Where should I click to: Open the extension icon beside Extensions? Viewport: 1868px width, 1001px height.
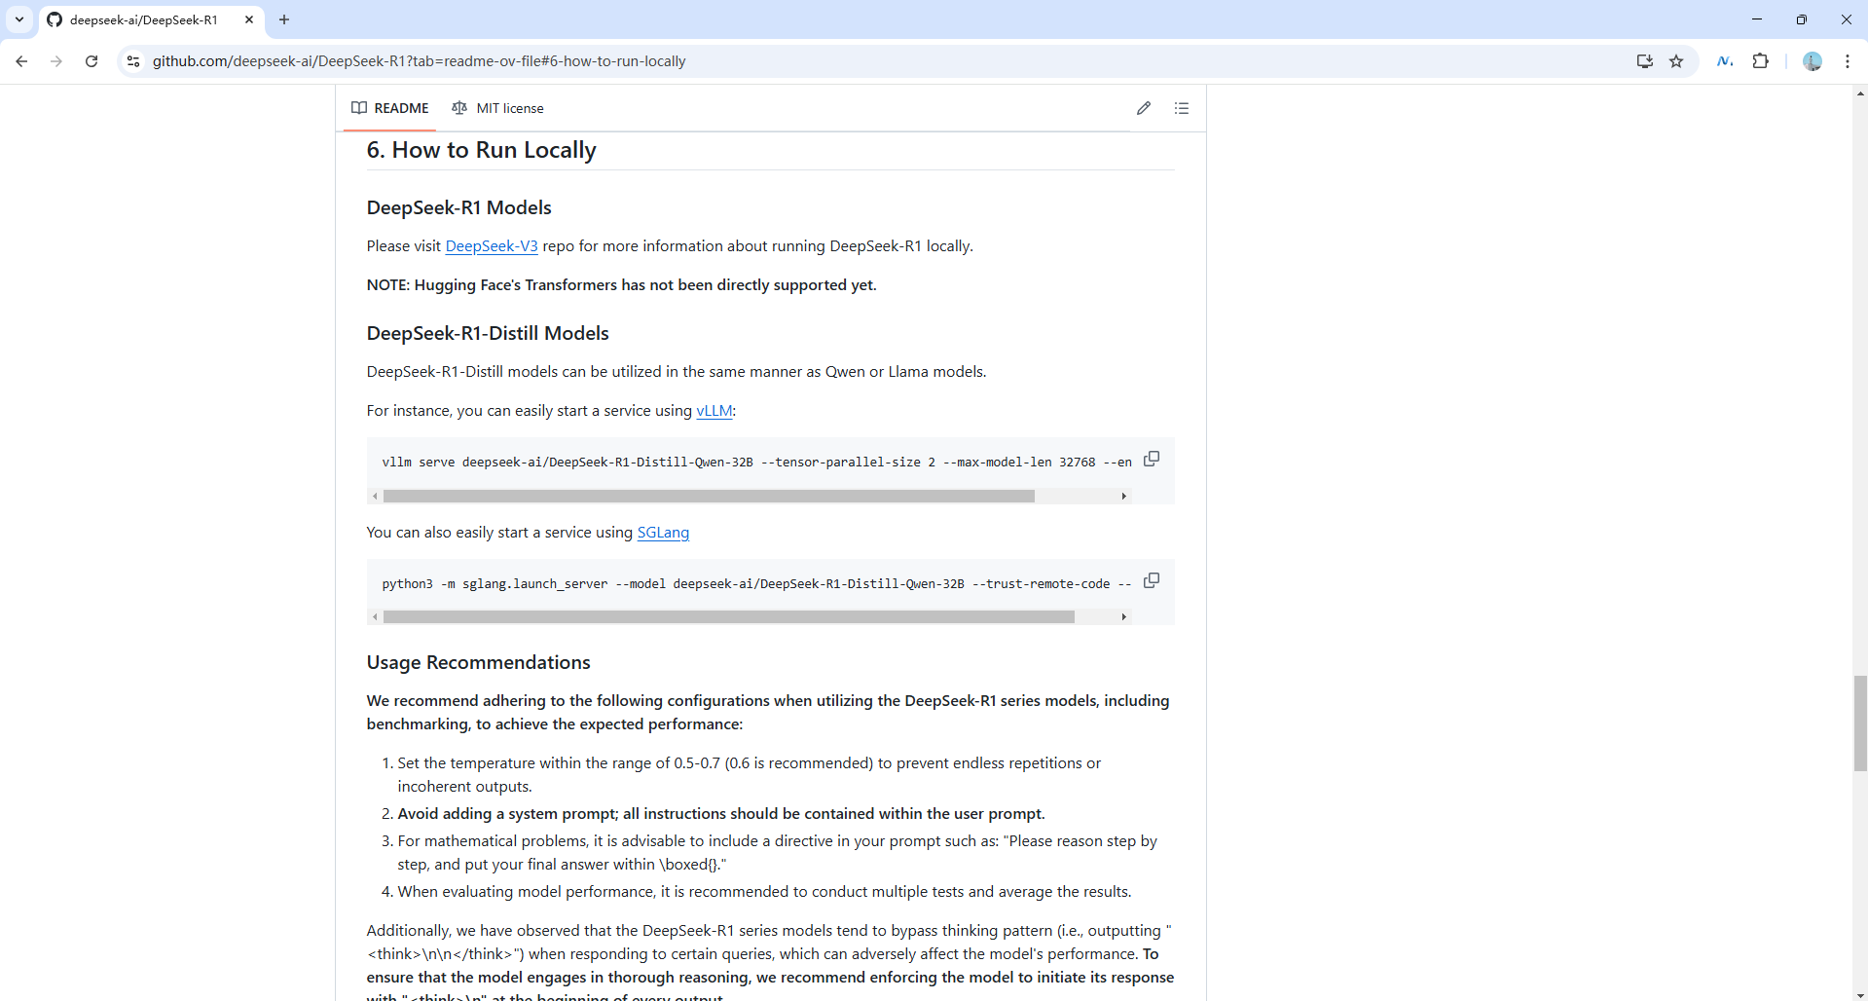point(1725,61)
